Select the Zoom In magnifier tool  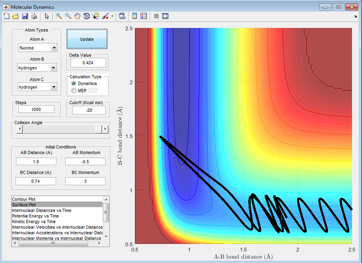pyautogui.click(x=59, y=16)
